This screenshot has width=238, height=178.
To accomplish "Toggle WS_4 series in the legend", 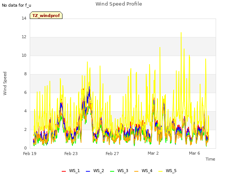I will tap(143, 171).
